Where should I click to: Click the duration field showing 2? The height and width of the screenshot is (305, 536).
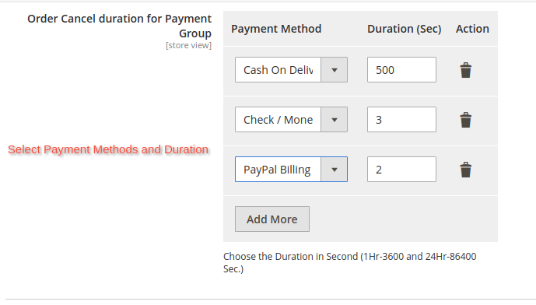[401, 170]
